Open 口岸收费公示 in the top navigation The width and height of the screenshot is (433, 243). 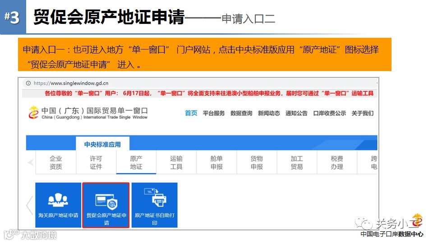(329, 113)
